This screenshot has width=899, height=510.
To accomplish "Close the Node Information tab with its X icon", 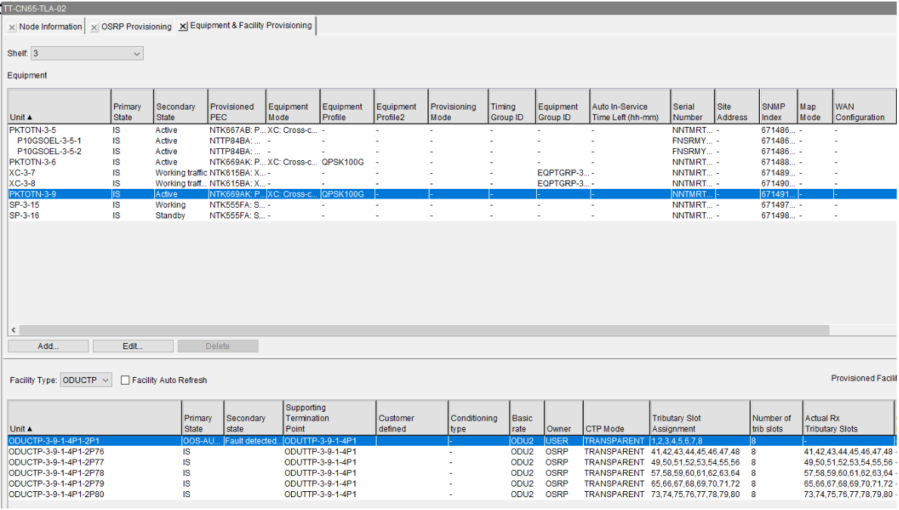I will tap(12, 27).
